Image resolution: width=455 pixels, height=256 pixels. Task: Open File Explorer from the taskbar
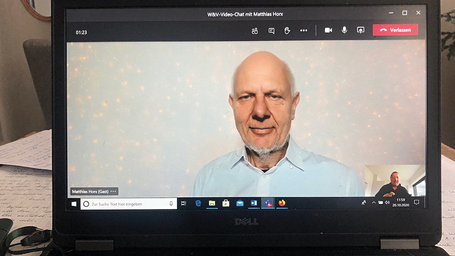(x=212, y=203)
